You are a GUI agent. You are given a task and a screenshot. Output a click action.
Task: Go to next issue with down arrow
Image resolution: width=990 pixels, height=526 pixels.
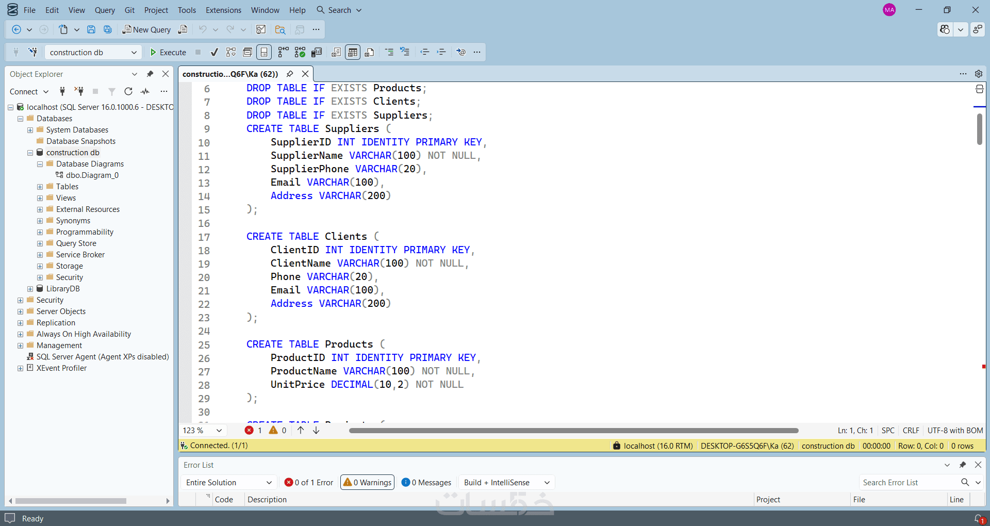pos(316,430)
